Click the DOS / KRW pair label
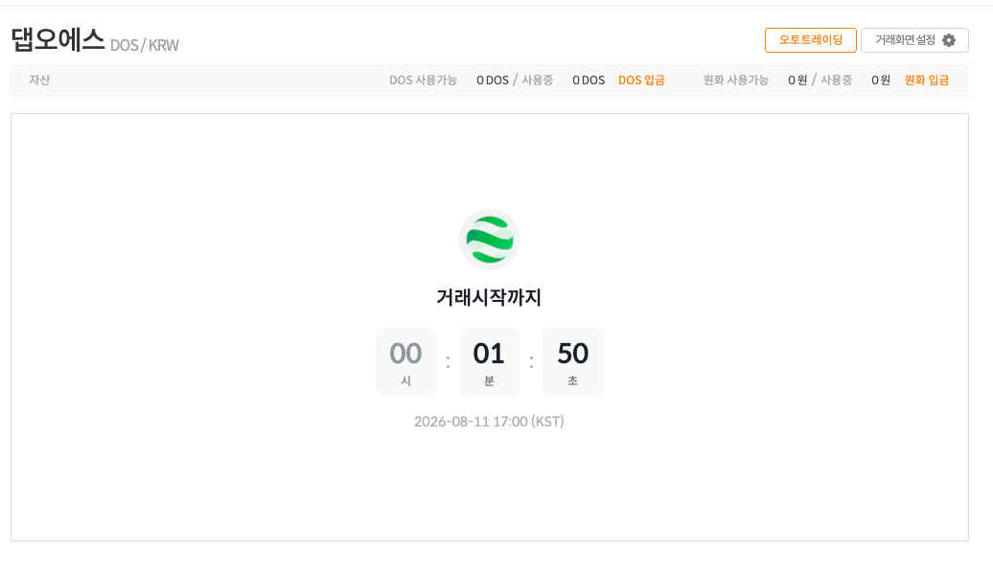 tap(145, 46)
